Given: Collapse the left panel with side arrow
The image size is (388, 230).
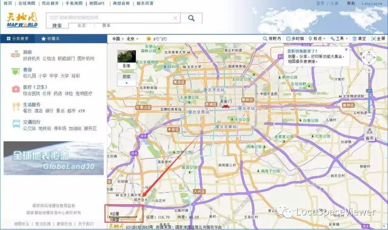Looking at the screenshot, I should point(109,135).
